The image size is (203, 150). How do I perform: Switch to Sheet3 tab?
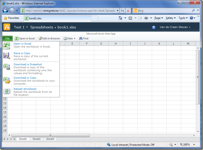[50, 139]
